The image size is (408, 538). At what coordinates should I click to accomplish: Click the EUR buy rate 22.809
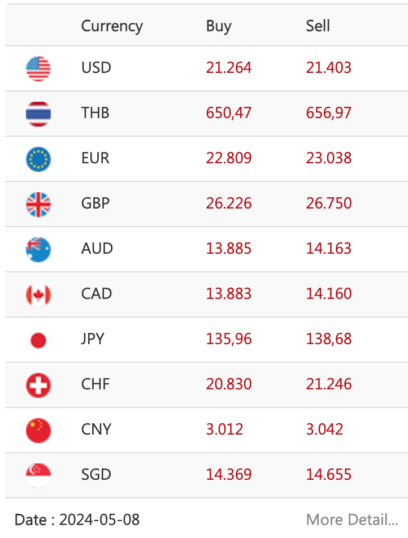click(x=228, y=158)
